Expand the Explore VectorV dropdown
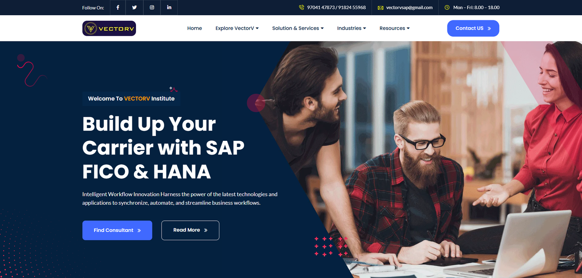582x278 pixels. 237,28
